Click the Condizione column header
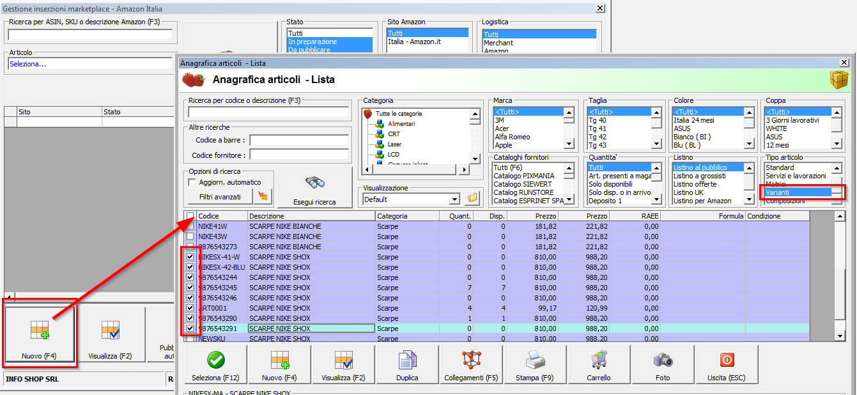The height and width of the screenshot is (395, 857). coord(778,216)
